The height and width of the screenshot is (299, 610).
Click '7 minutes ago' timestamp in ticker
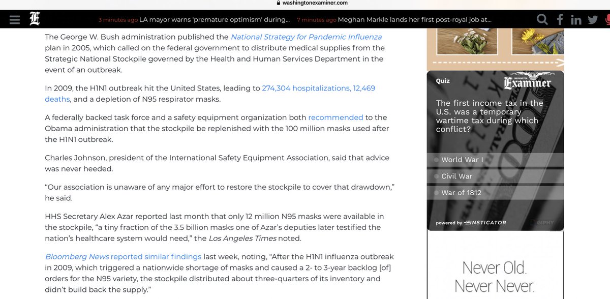click(316, 20)
